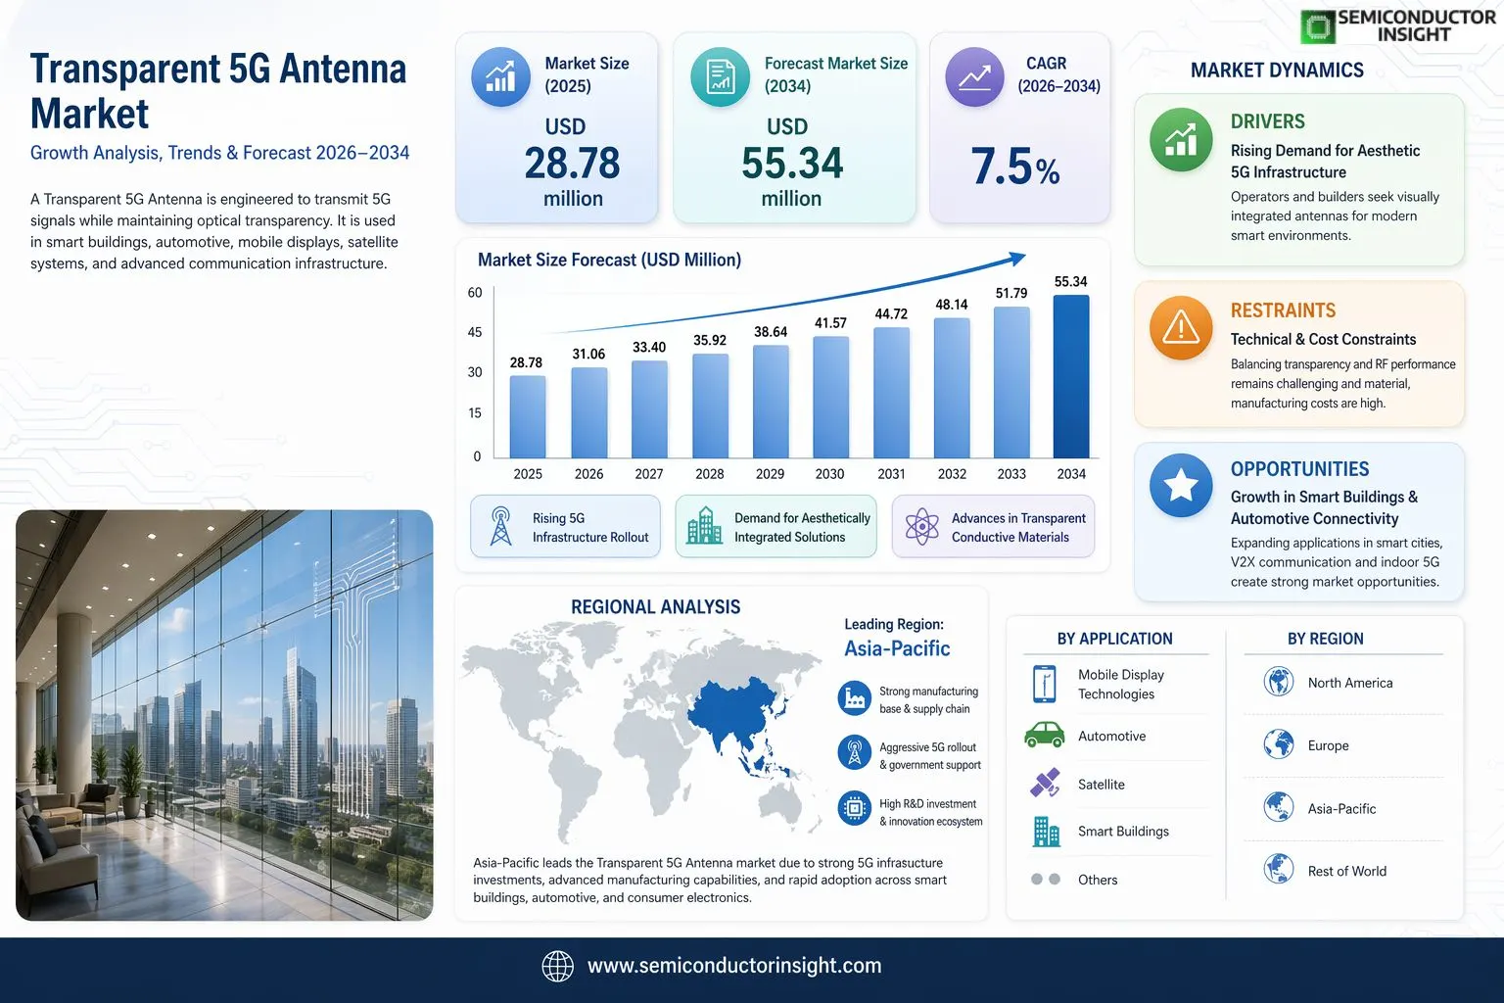
Task: Click the 'BY APPLICATION' heading
Action: point(1114,639)
